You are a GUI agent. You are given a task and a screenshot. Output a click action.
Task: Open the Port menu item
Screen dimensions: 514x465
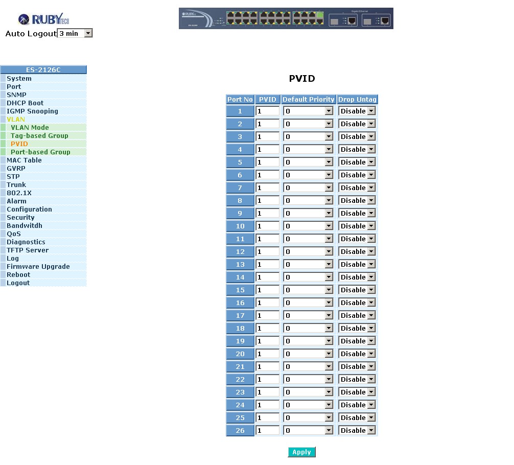[x=14, y=86]
